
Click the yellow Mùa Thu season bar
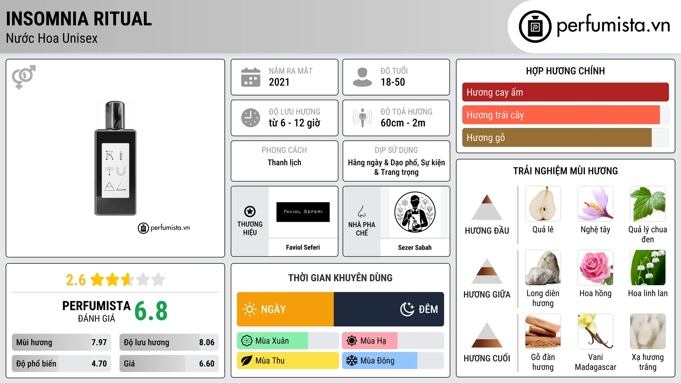coord(288,361)
